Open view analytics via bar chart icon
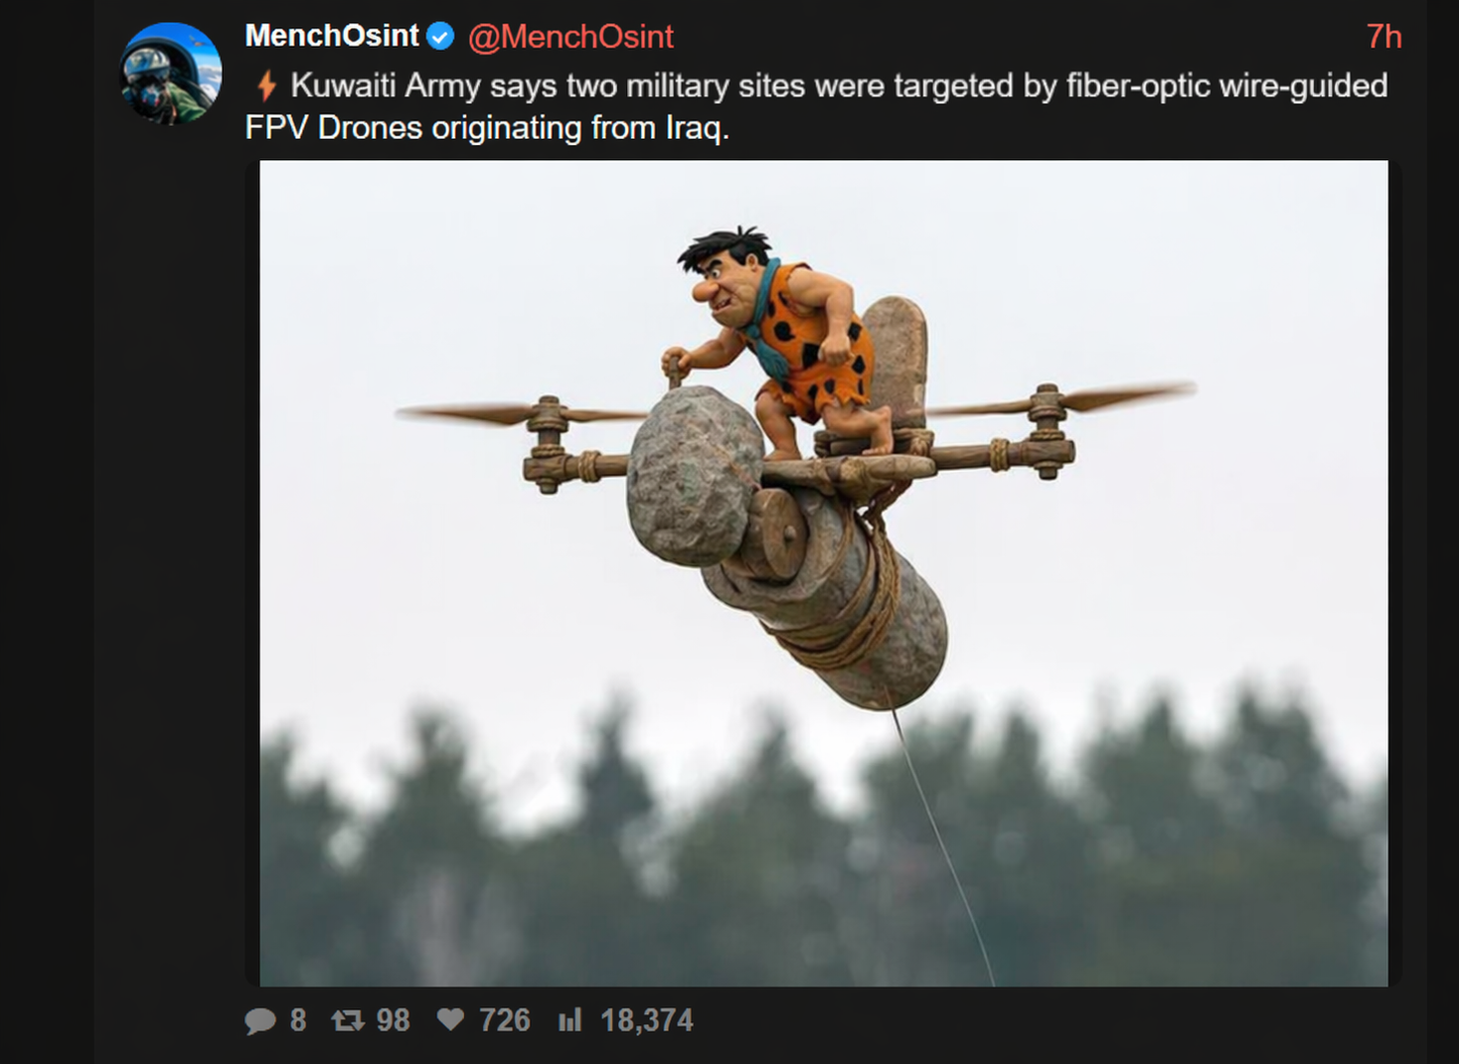Image resolution: width=1459 pixels, height=1064 pixels. [x=569, y=1019]
